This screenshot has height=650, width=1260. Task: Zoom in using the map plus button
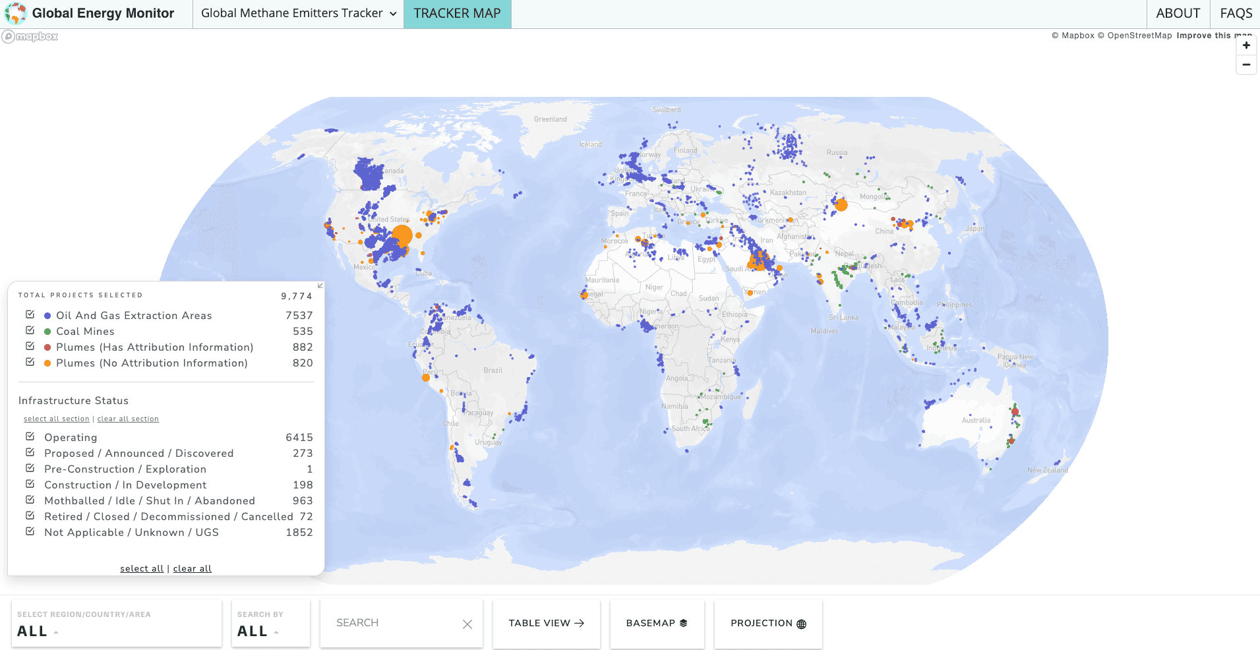pyautogui.click(x=1245, y=45)
